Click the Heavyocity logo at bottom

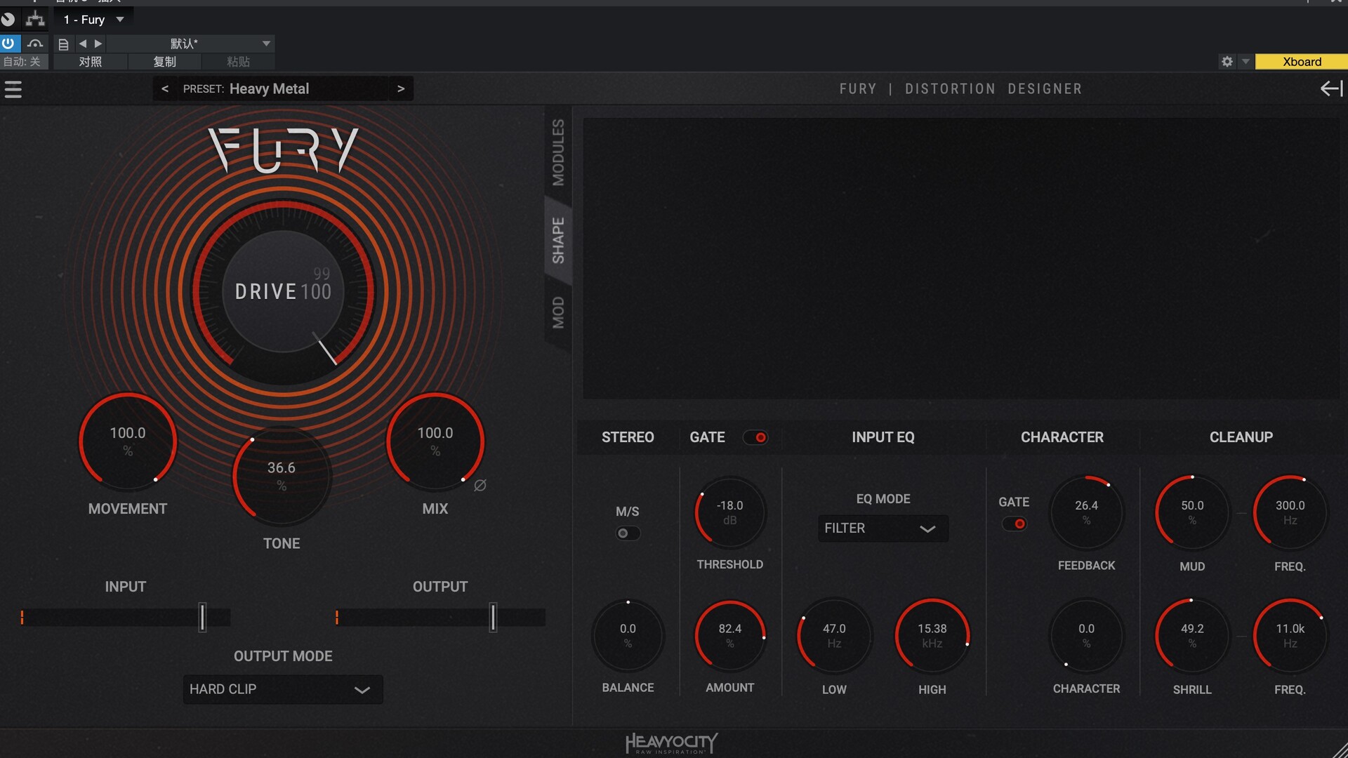click(x=672, y=743)
